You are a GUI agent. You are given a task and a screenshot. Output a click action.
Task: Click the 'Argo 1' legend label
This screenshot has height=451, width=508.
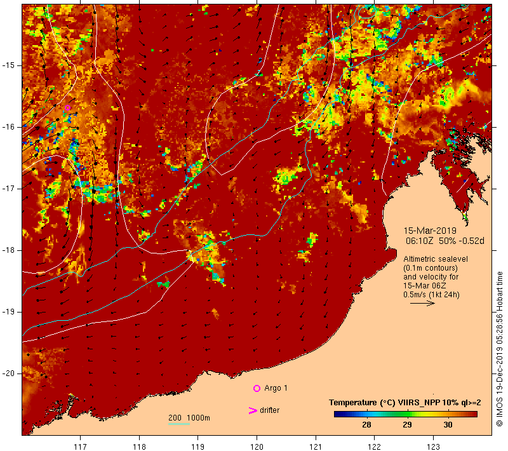[x=276, y=388]
